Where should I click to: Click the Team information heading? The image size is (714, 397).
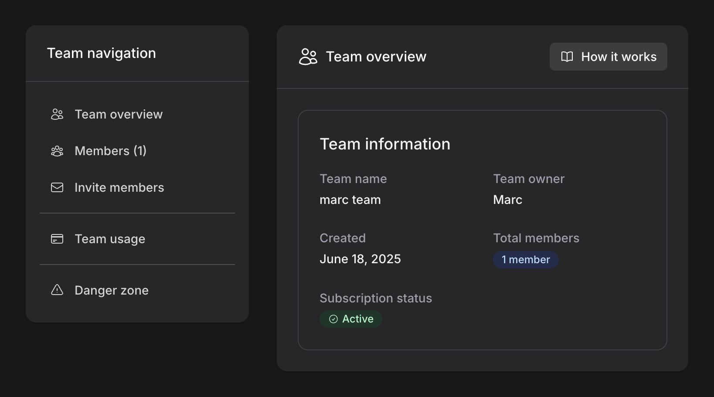385,144
